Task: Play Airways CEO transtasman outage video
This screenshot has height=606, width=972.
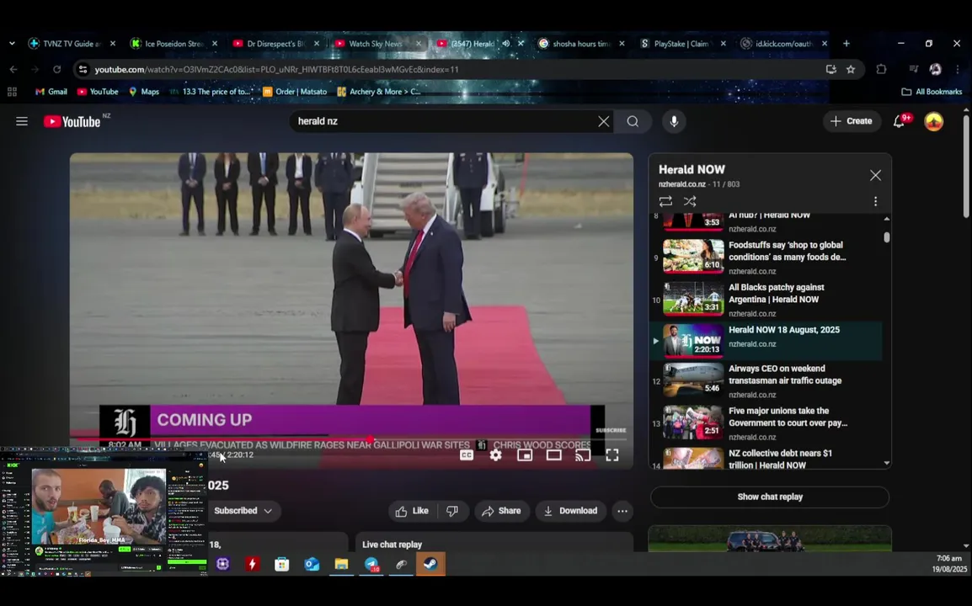Action: coord(766,380)
